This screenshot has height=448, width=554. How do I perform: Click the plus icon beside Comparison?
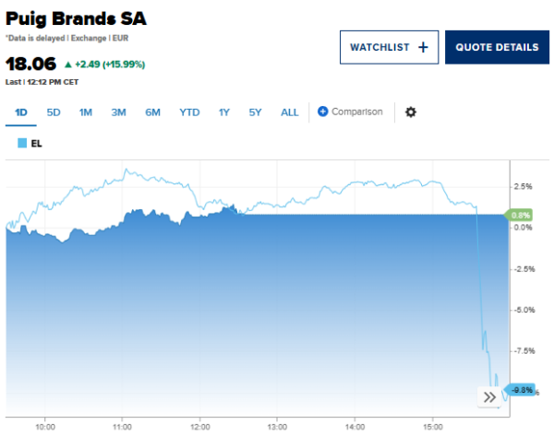[x=323, y=112]
